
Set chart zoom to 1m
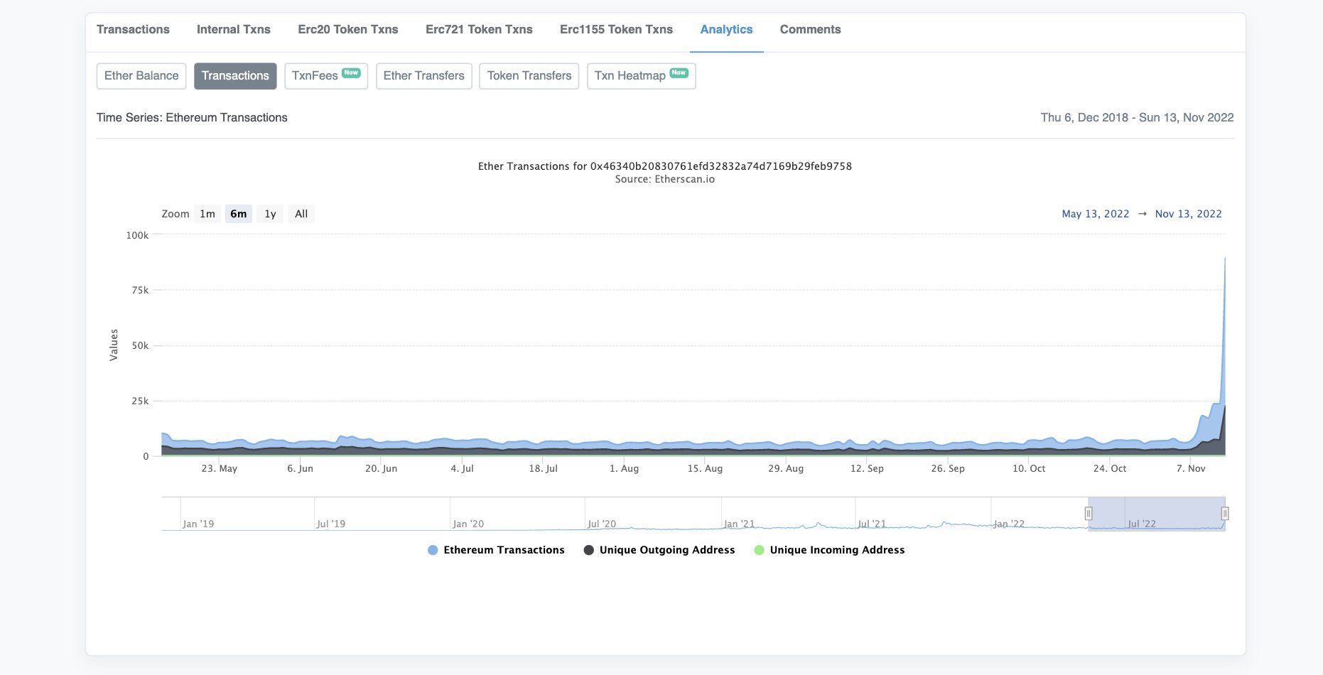click(207, 214)
